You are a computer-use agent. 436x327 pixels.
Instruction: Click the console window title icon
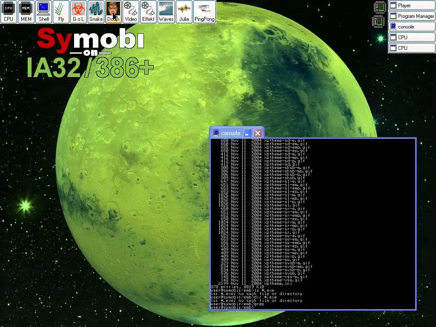[x=216, y=133]
